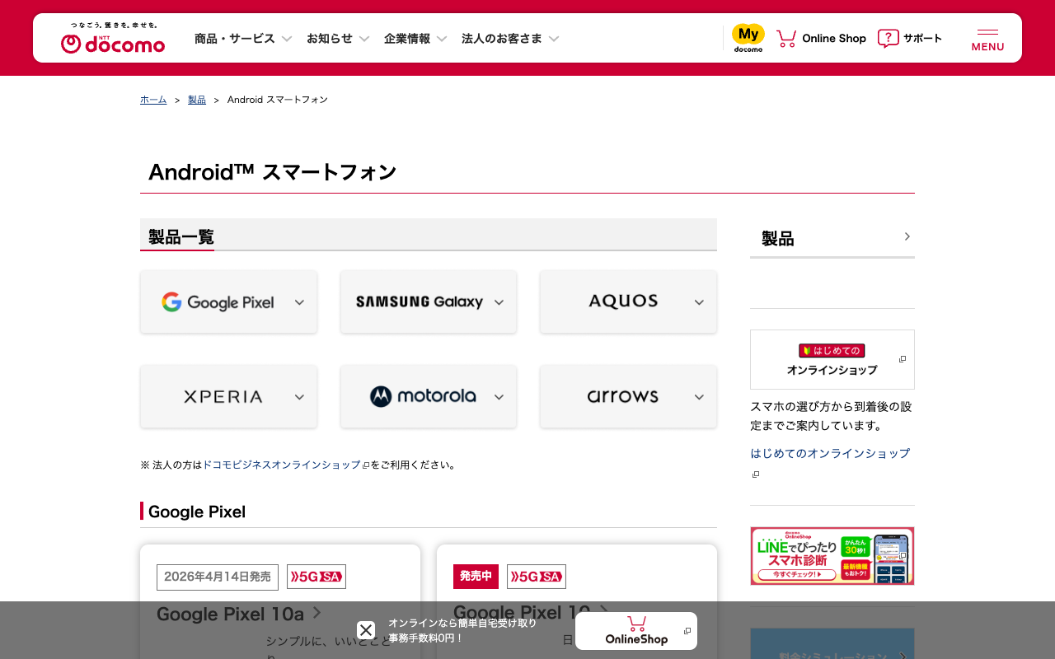The height and width of the screenshot is (659, 1055).
Task: Expand the Samsung Galaxy brand section
Action: (x=429, y=301)
